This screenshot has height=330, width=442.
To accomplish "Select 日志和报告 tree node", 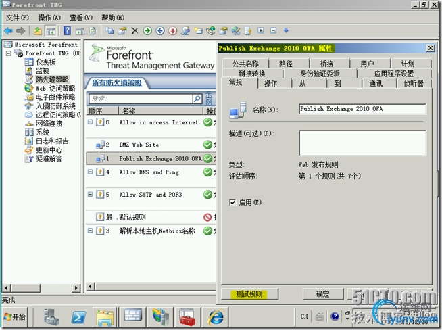I will tap(52, 141).
